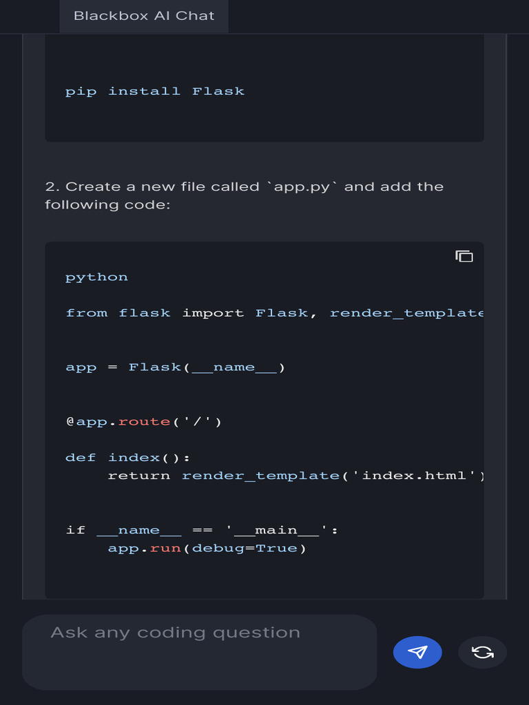Viewport: 529px width, 705px height.
Task: Click the word 'route' highlighted in red
Action: (144, 421)
